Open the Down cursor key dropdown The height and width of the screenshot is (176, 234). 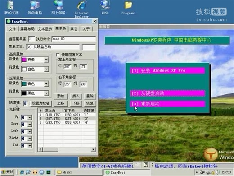(30, 125)
